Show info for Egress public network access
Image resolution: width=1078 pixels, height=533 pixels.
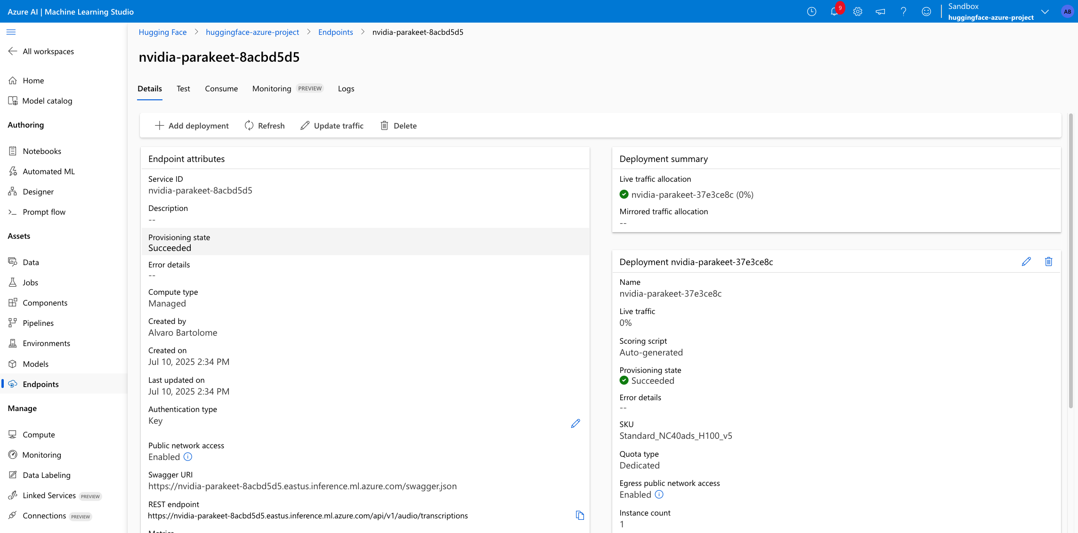coord(659,494)
